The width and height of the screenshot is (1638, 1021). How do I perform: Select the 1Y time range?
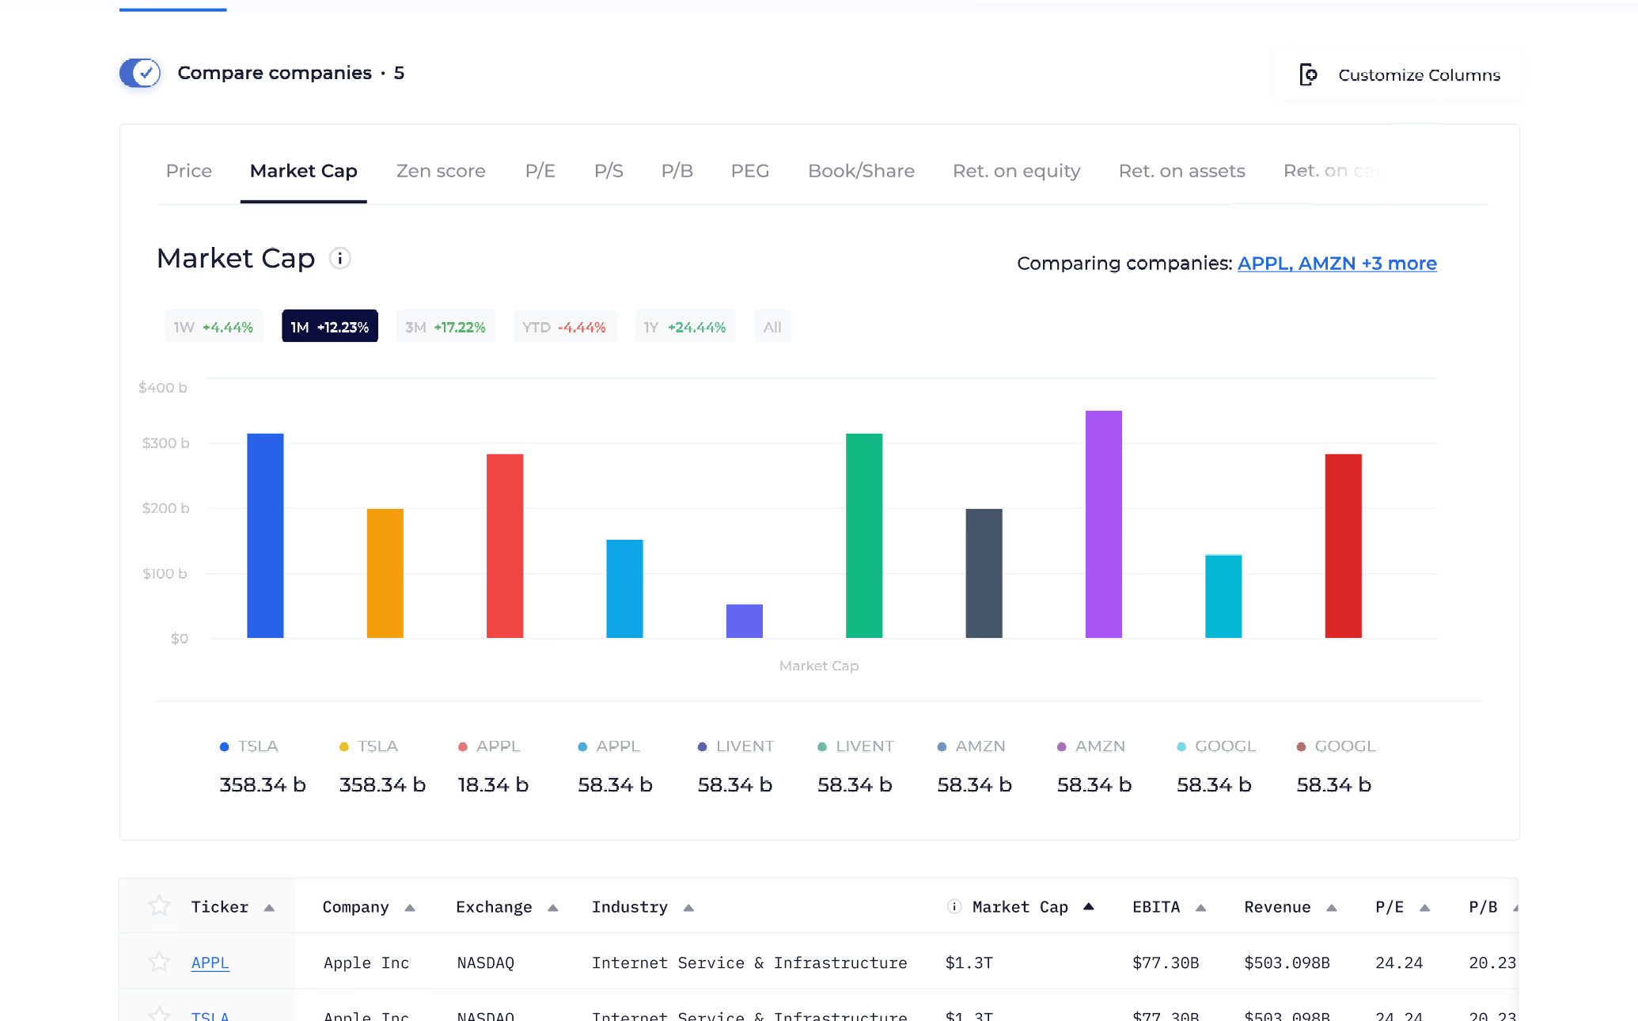click(x=685, y=327)
